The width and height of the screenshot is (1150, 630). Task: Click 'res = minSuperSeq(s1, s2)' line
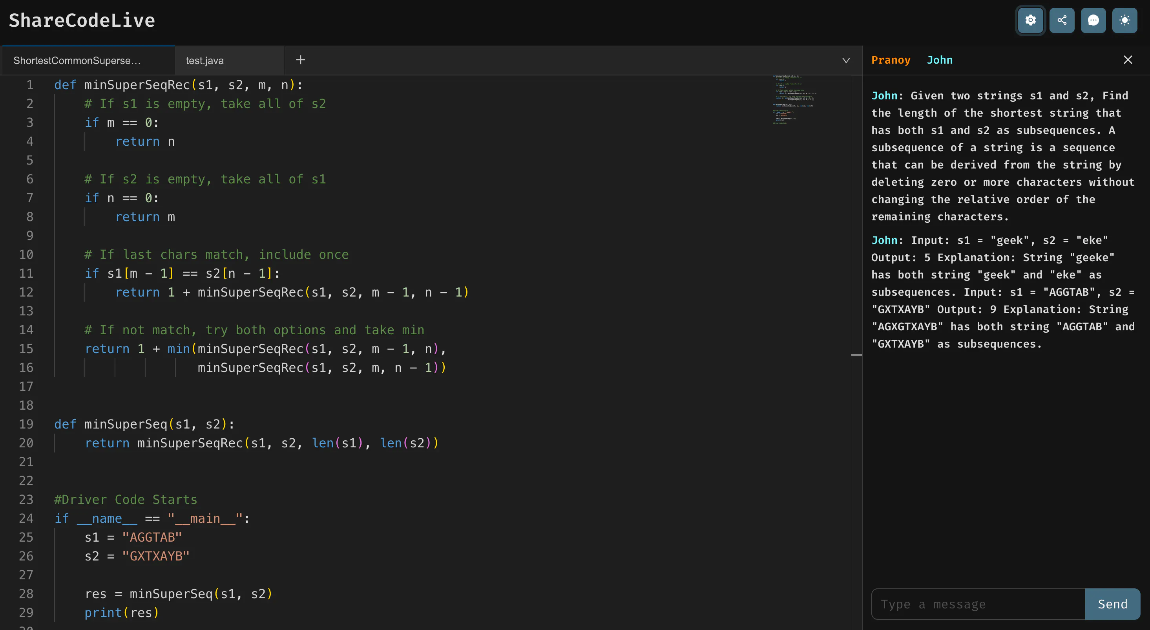[x=179, y=594]
